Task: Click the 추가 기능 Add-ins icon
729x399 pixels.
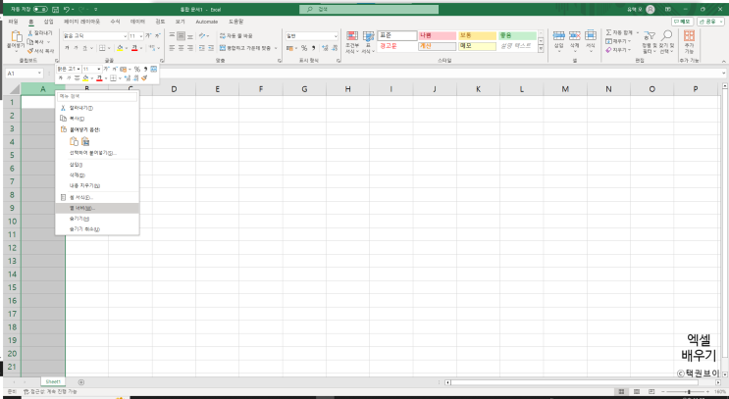Action: pyautogui.click(x=689, y=35)
